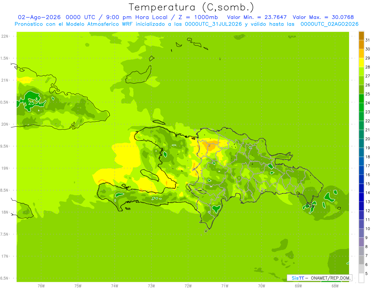The width and height of the screenshot is (376, 290).
Task: Click the "75W" longitude label
Action: pos(78,286)
